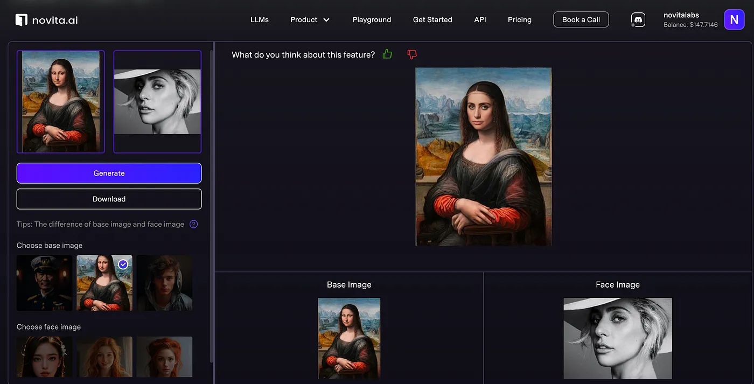Click the novitalabs account name
This screenshot has width=754, height=384.
681,15
